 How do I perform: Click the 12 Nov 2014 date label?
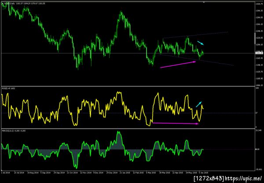pos(85,172)
